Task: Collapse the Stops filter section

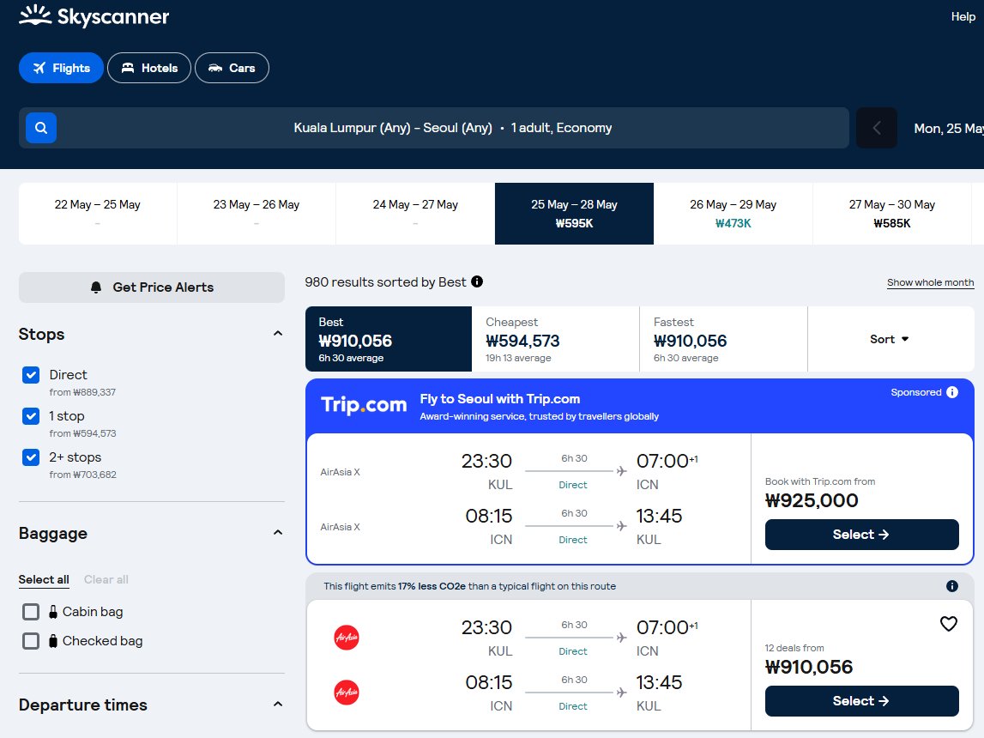Action: point(277,334)
